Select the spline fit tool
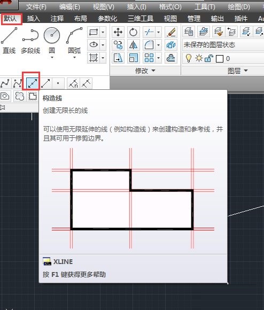Viewport: 264px width, 310px height. [5, 83]
